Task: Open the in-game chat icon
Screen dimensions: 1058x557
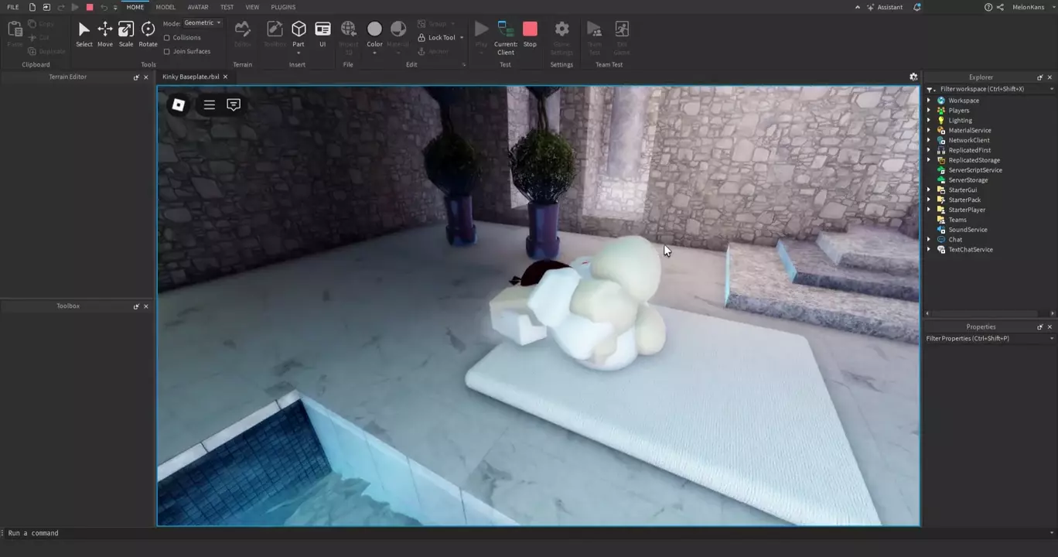Action: (234, 104)
